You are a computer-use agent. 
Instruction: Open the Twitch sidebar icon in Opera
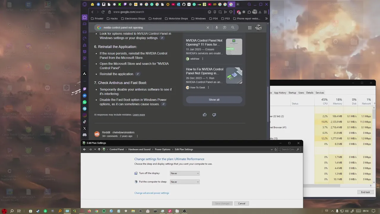85,89
